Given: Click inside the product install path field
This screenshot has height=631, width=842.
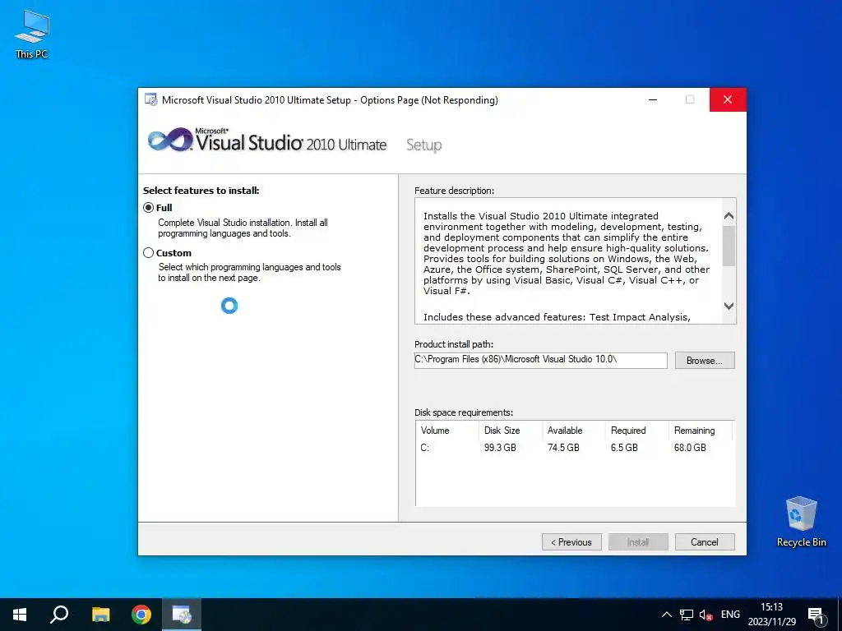Looking at the screenshot, I should 540,360.
